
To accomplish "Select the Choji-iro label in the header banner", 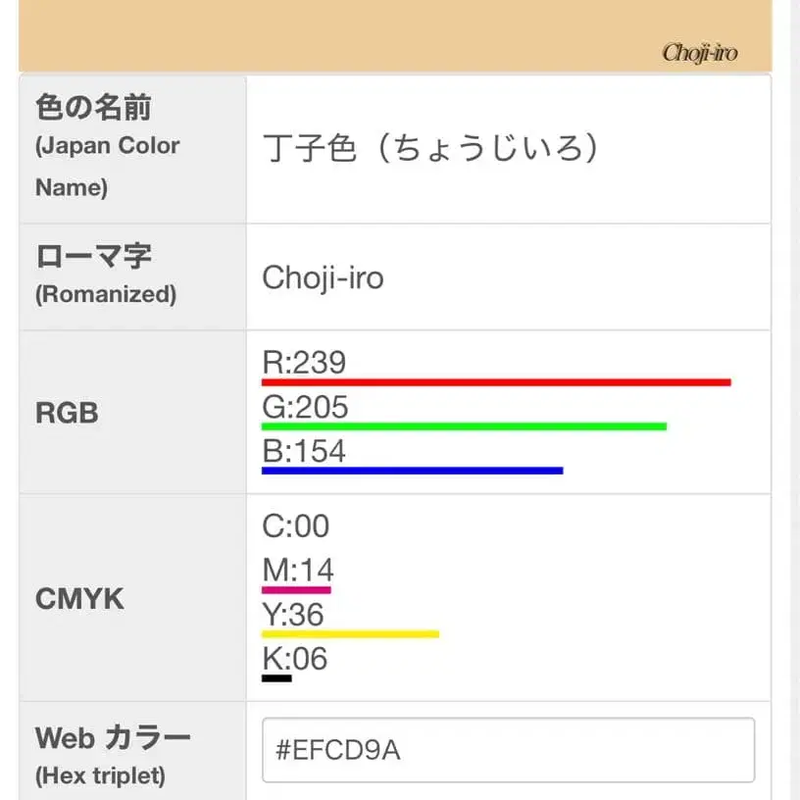I will 698,54.
